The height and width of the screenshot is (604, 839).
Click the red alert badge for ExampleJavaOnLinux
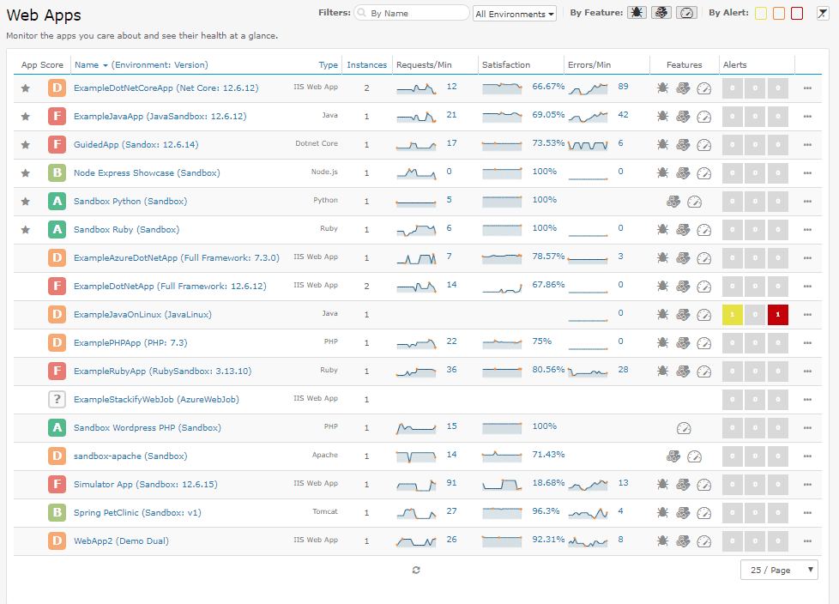(777, 314)
